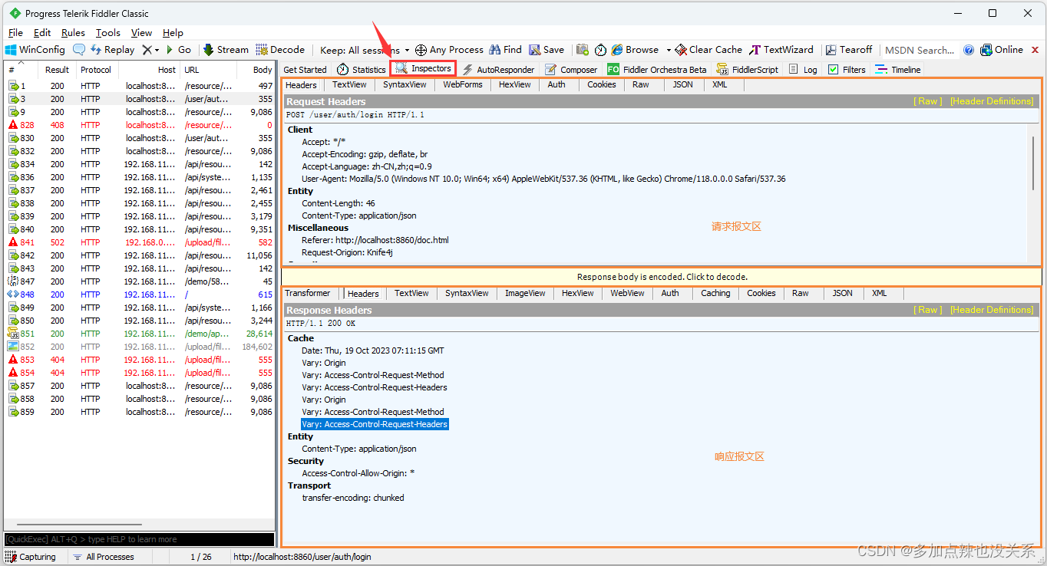1047x566 pixels.
Task: Toggle Capturing in the status bar
Action: tap(31, 557)
